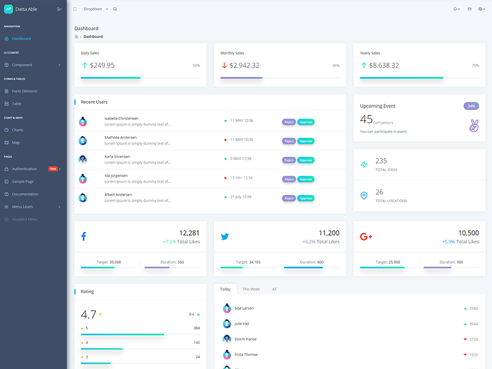Reject Mathilde Andersen's request
Image resolution: width=492 pixels, height=369 pixels.
(288, 141)
